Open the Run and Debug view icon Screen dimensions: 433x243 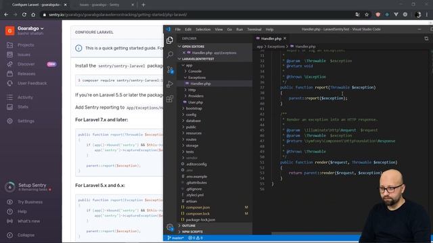tap(170, 84)
